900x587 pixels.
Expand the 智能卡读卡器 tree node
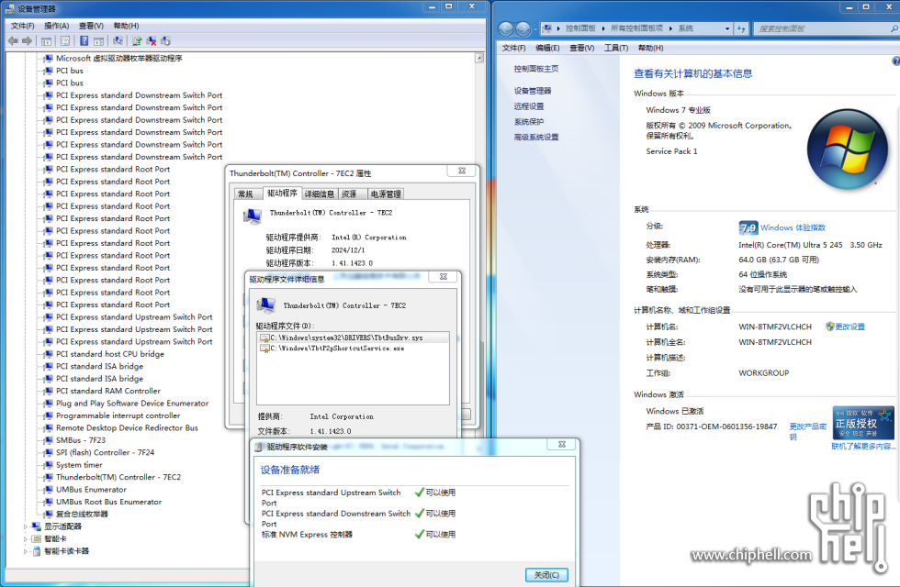26,551
